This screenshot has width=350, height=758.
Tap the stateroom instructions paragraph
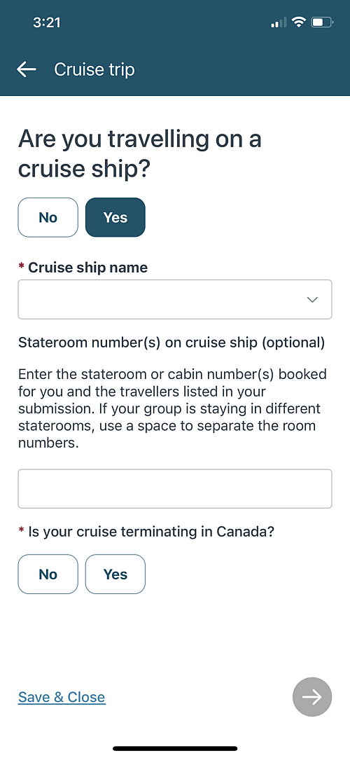pyautogui.click(x=172, y=408)
